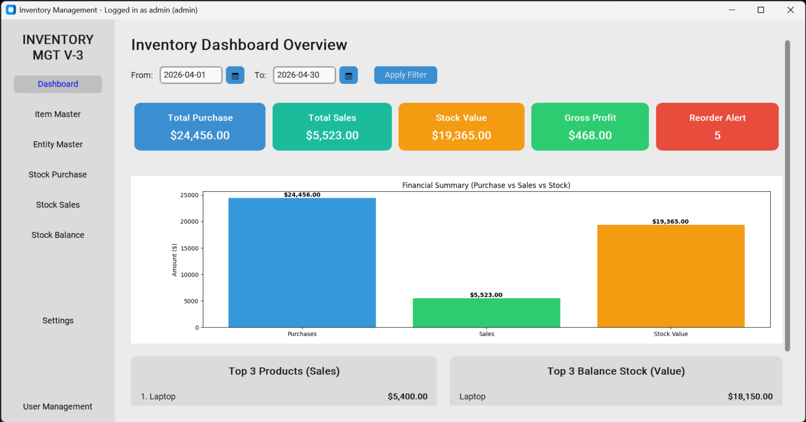Click the app icon in title bar

[x=10, y=10]
